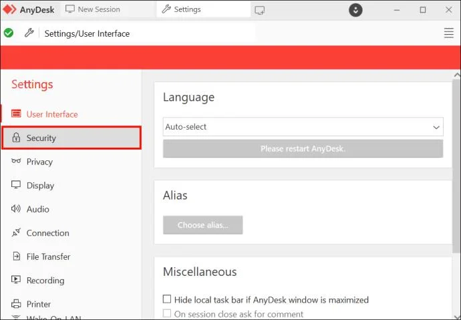Click the Connection plug icon
This screenshot has width=461, height=320.
pyautogui.click(x=16, y=232)
